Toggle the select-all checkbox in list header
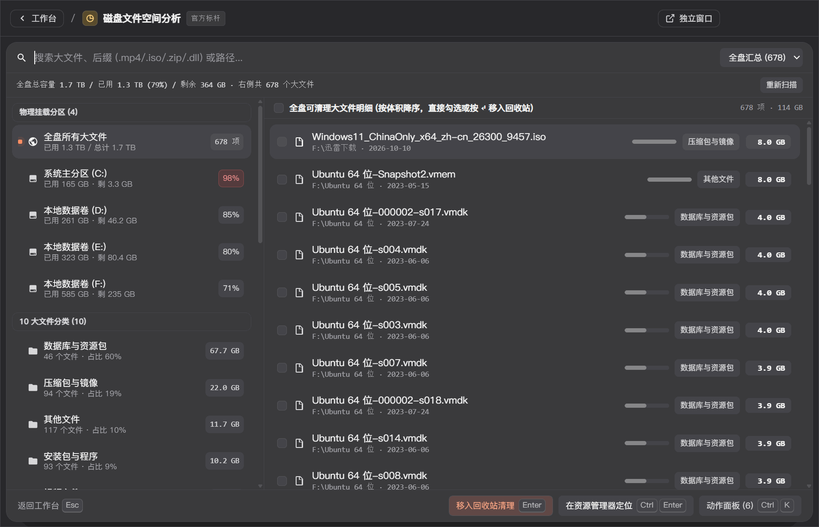 pos(279,108)
